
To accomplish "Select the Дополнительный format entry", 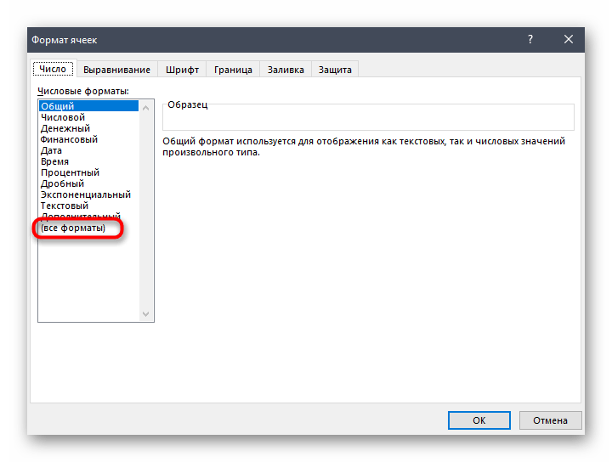I will pyautogui.click(x=88, y=216).
